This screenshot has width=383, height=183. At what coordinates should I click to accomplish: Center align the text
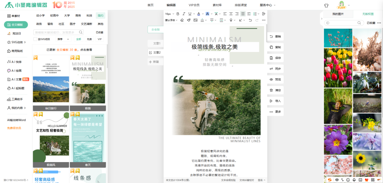click(231, 14)
